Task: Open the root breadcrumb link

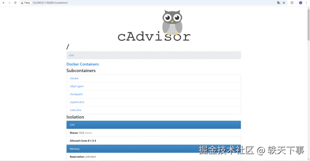Action: click(71, 55)
